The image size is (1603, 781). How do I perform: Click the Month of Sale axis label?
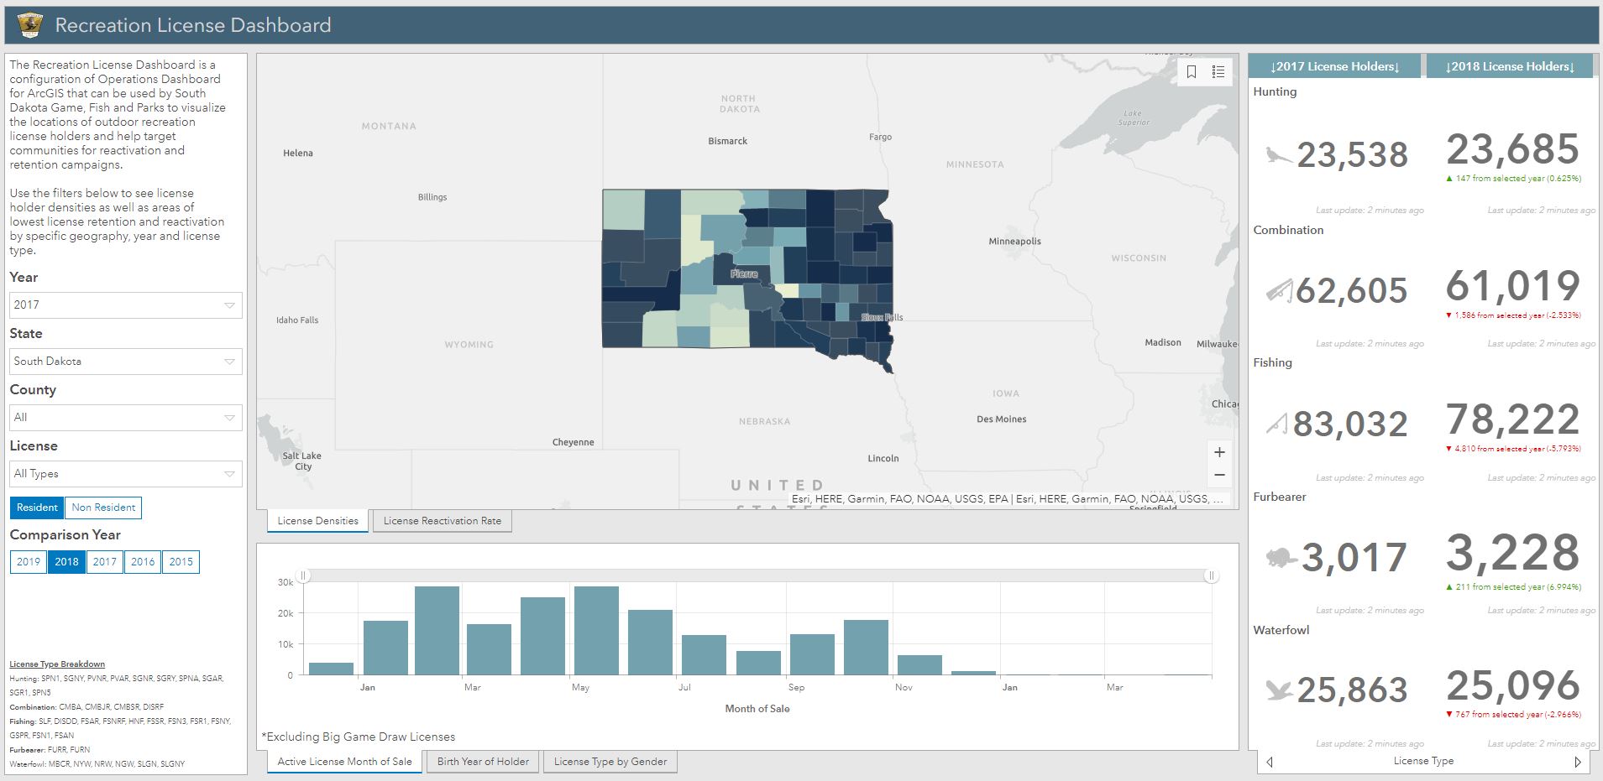tap(757, 709)
